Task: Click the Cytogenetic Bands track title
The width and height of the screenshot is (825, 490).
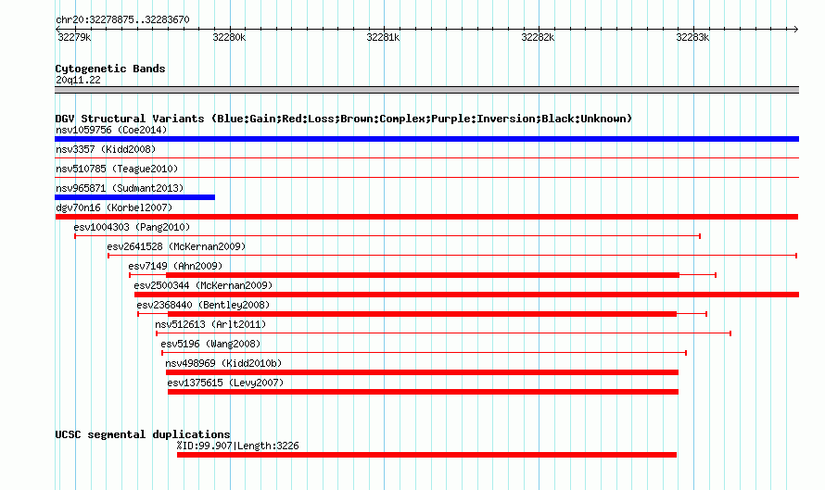Action: point(110,69)
